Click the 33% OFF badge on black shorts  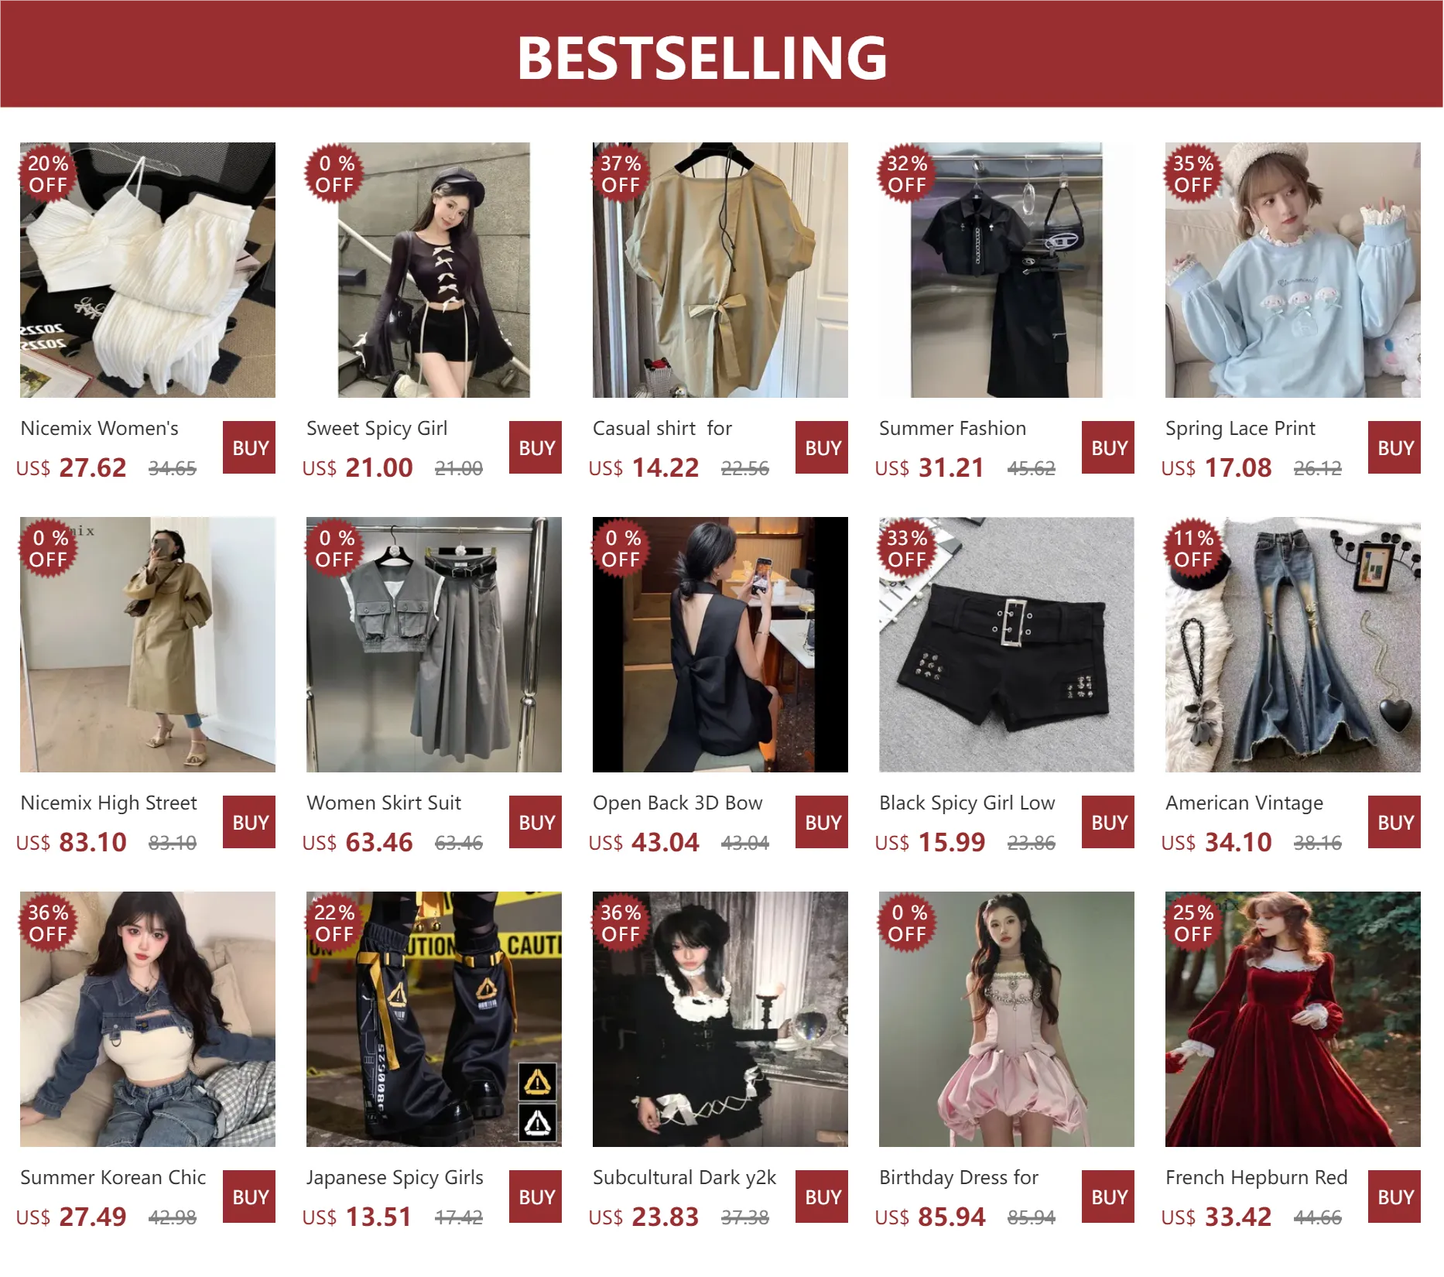(907, 548)
